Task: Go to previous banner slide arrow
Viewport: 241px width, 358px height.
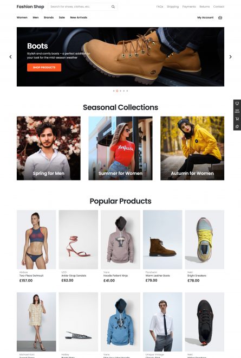Action: click(x=10, y=57)
